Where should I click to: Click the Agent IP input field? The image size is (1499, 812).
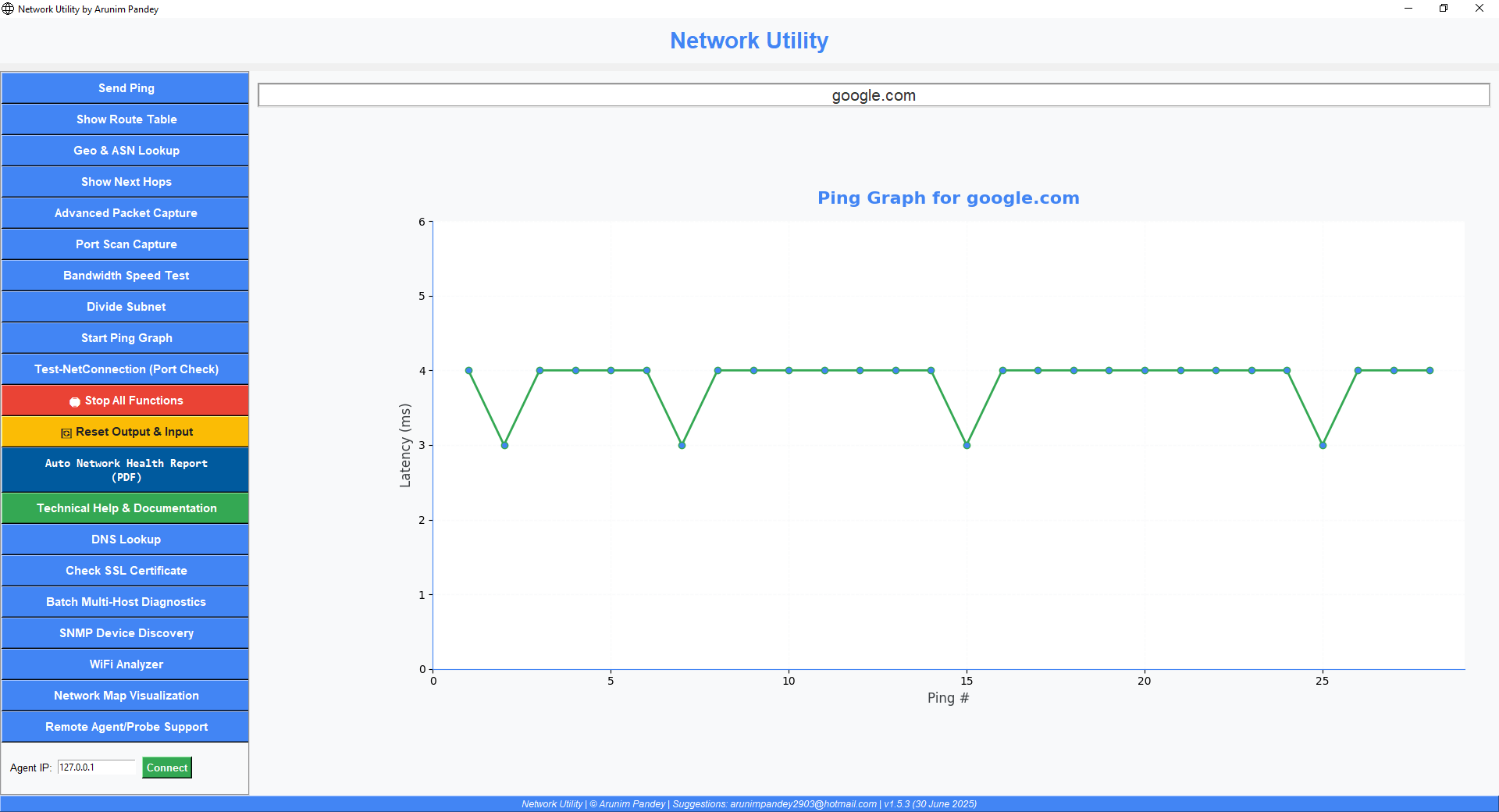pos(96,767)
